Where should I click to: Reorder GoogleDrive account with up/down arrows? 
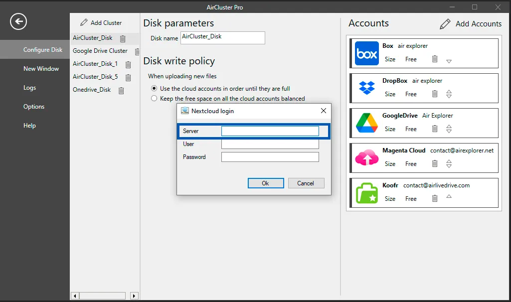pyautogui.click(x=449, y=129)
